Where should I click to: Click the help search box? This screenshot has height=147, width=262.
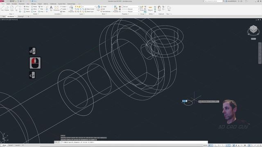point(213,1)
